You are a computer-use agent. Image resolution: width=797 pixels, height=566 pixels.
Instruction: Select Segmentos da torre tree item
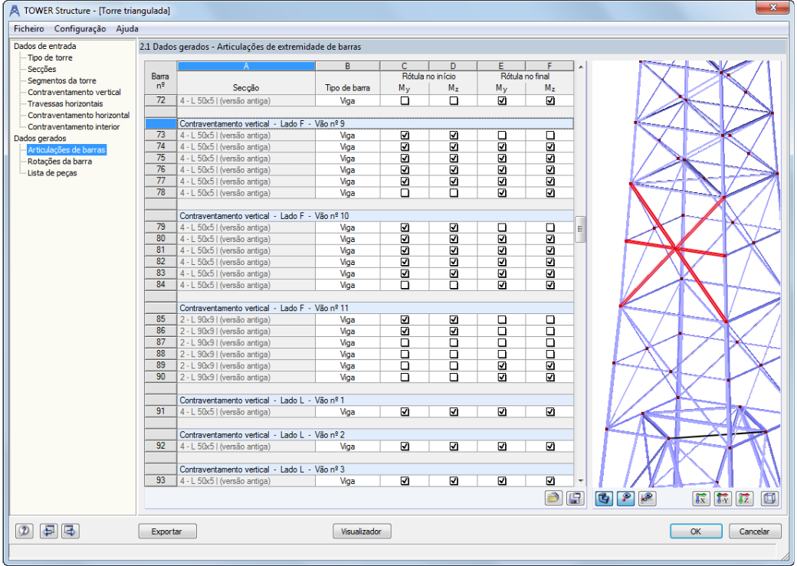tap(61, 80)
